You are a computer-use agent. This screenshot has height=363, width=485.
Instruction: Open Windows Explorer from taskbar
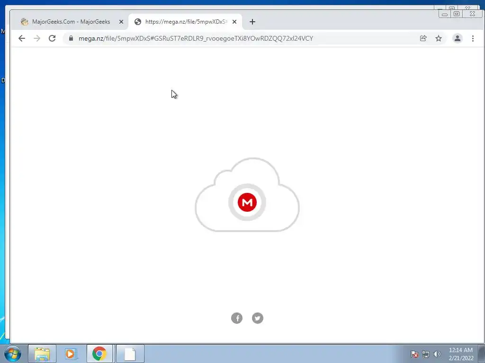pyautogui.click(x=42, y=354)
